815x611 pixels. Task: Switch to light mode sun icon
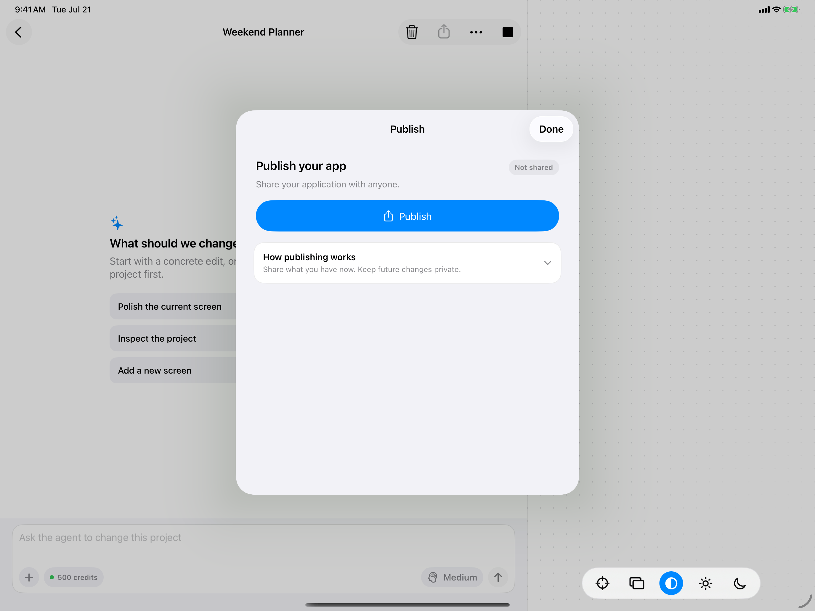click(705, 583)
